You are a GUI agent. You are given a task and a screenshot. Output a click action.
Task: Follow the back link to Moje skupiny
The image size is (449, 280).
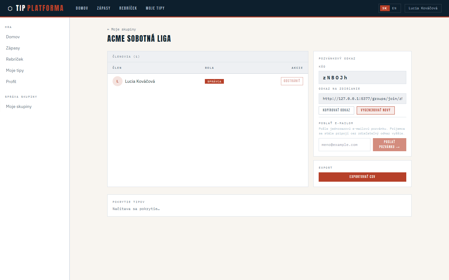[x=122, y=29]
